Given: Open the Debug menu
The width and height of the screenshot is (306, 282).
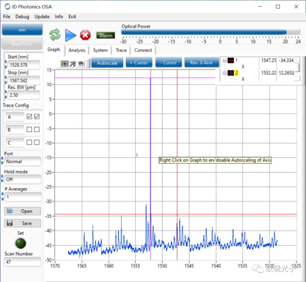Looking at the screenshot, I should 22,16.
